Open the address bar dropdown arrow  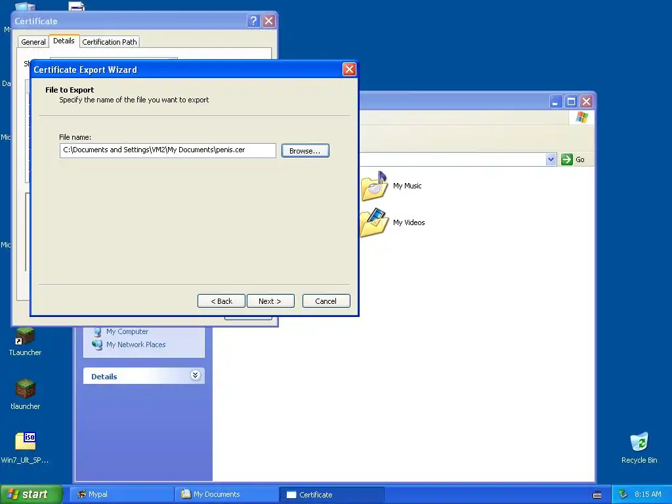(x=551, y=159)
